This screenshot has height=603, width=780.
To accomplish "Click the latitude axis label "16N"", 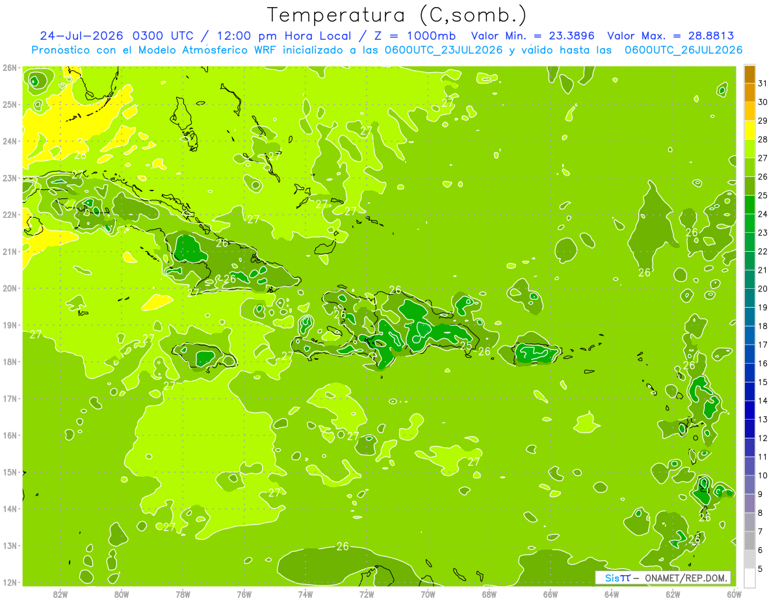I will tap(10, 435).
